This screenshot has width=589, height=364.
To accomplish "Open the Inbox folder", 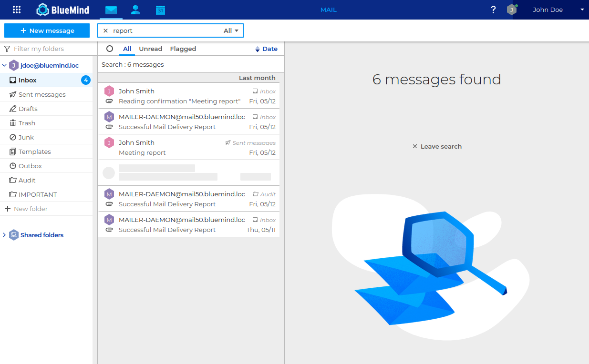I will pyautogui.click(x=46, y=80).
